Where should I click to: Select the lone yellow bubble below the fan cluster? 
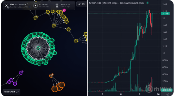68,30
